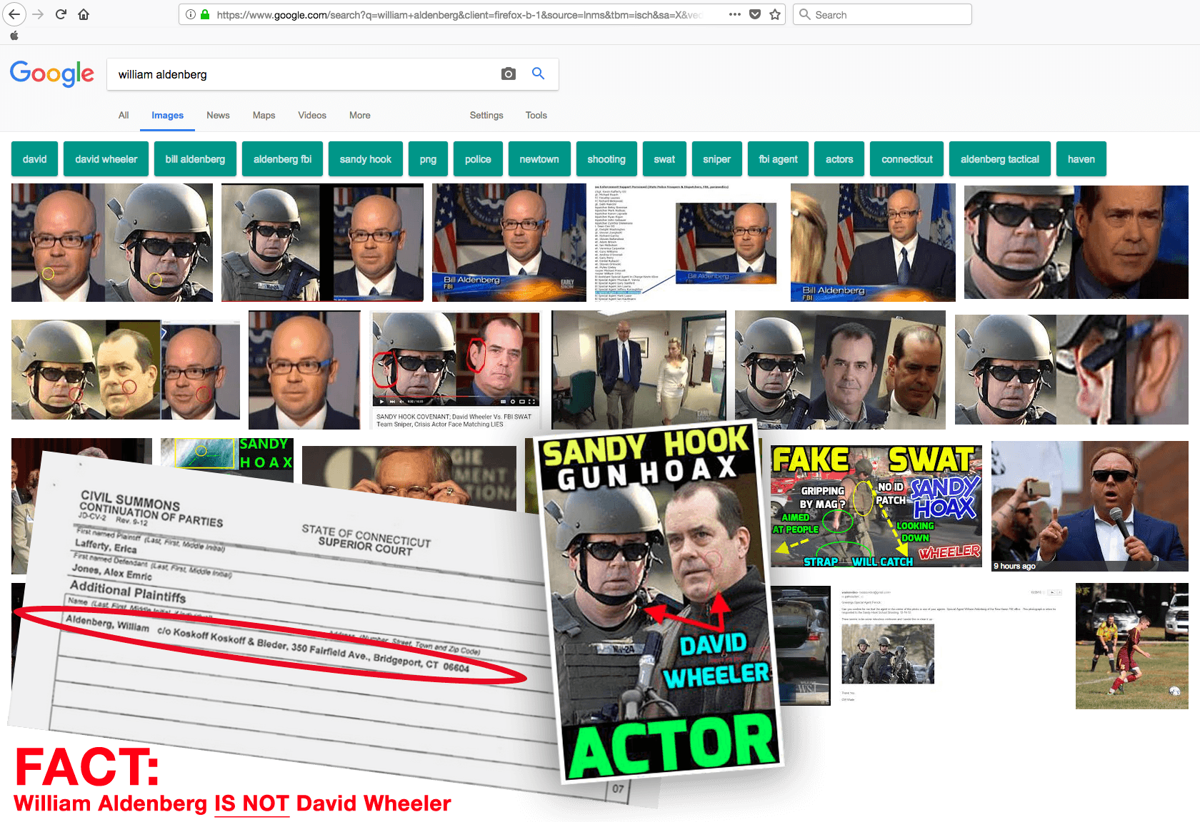Filter by the david suggestion chip

pos(34,159)
